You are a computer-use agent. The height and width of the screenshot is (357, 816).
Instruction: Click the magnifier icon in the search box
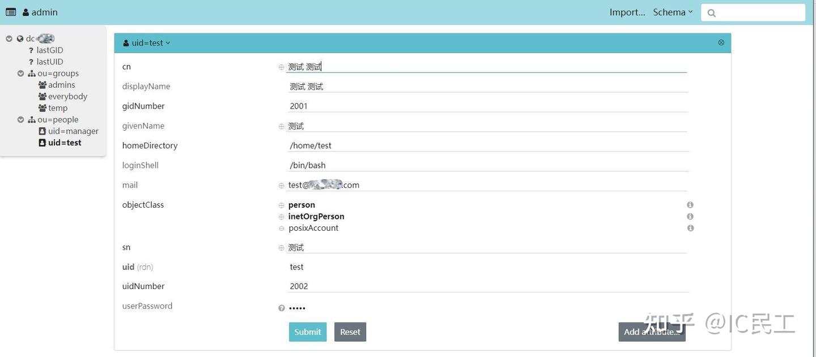point(712,12)
